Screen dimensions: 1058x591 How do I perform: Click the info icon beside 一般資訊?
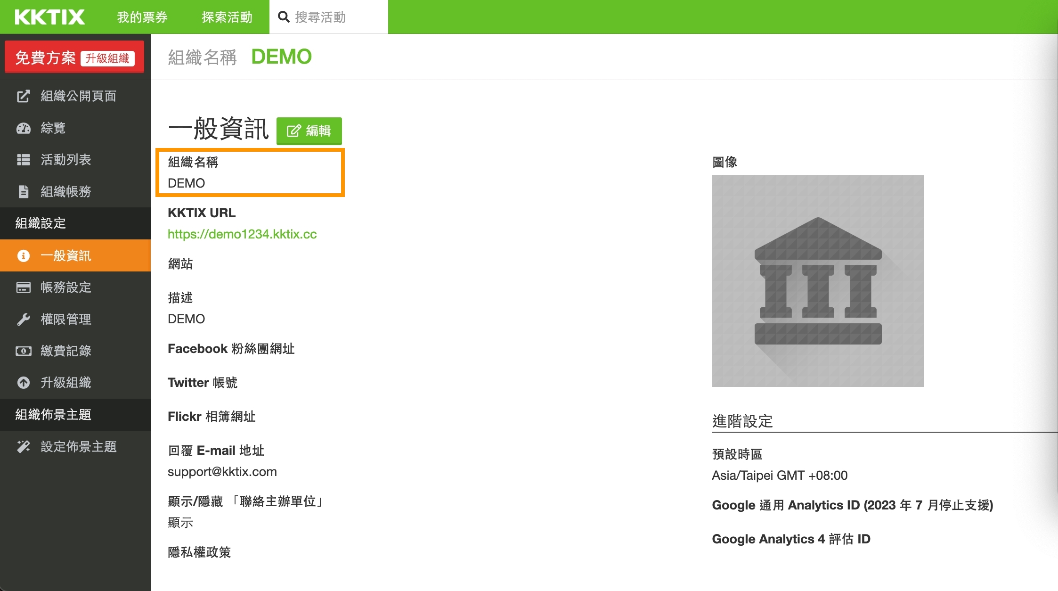coord(23,255)
